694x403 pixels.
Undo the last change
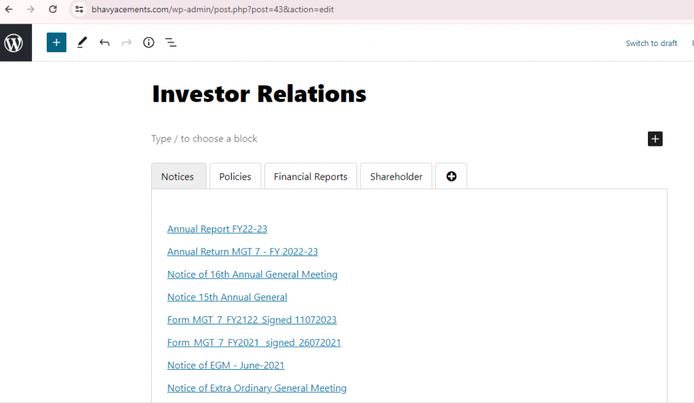tap(104, 43)
